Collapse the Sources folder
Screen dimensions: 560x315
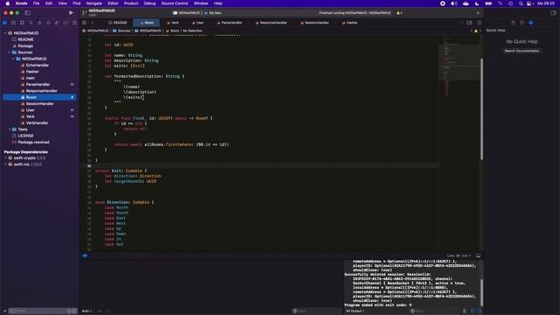coord(10,52)
